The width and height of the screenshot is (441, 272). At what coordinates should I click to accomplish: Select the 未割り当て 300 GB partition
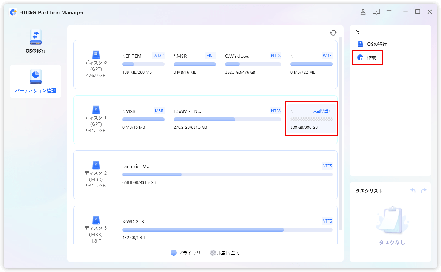[311, 119]
